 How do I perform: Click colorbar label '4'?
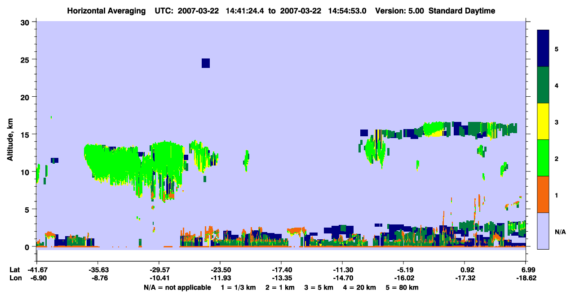click(x=556, y=85)
